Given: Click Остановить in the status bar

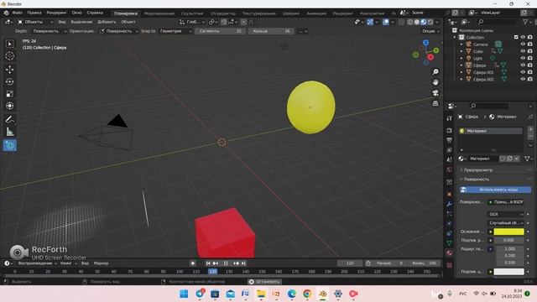Looking at the screenshot, I should (x=264, y=282).
